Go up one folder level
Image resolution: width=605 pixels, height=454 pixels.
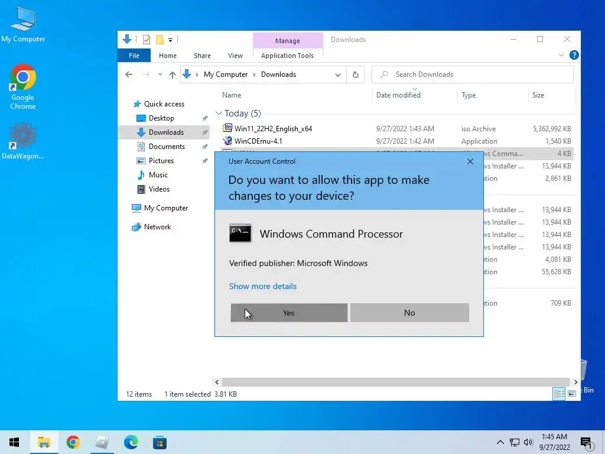pos(172,74)
